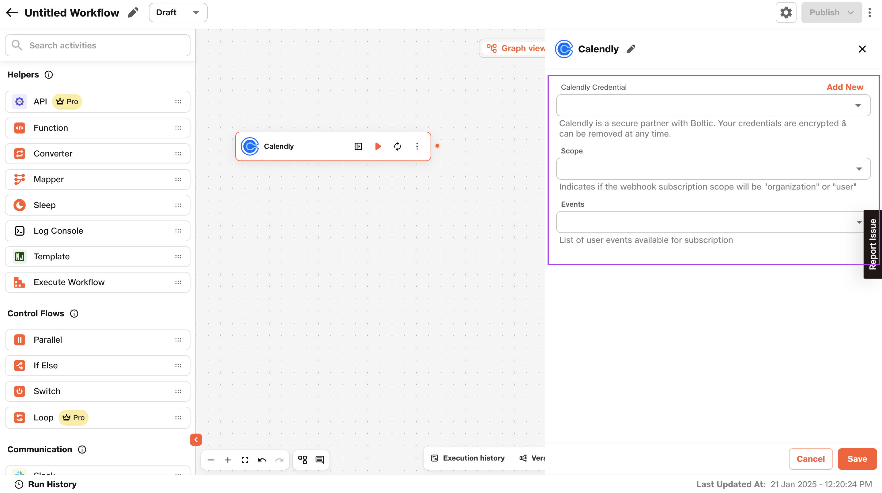Click the API helper icon in sidebar

click(20, 102)
